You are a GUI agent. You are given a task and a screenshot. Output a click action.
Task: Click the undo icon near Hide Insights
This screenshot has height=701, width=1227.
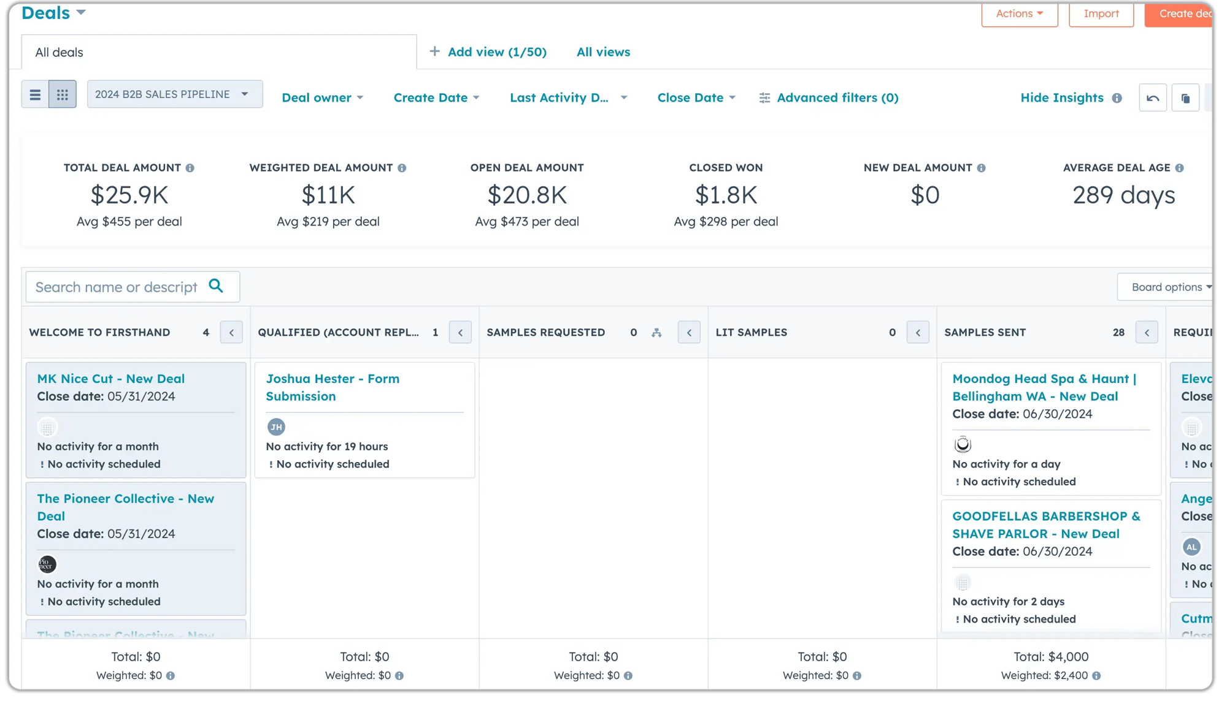coord(1153,97)
